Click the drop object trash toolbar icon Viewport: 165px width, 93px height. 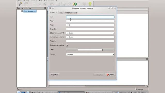(x=45, y=4)
